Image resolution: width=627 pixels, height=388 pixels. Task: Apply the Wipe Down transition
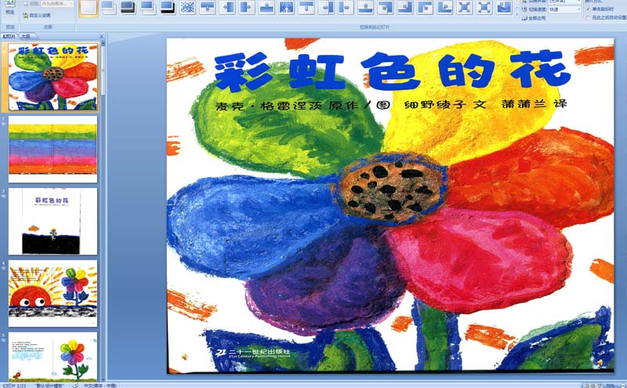(207, 8)
